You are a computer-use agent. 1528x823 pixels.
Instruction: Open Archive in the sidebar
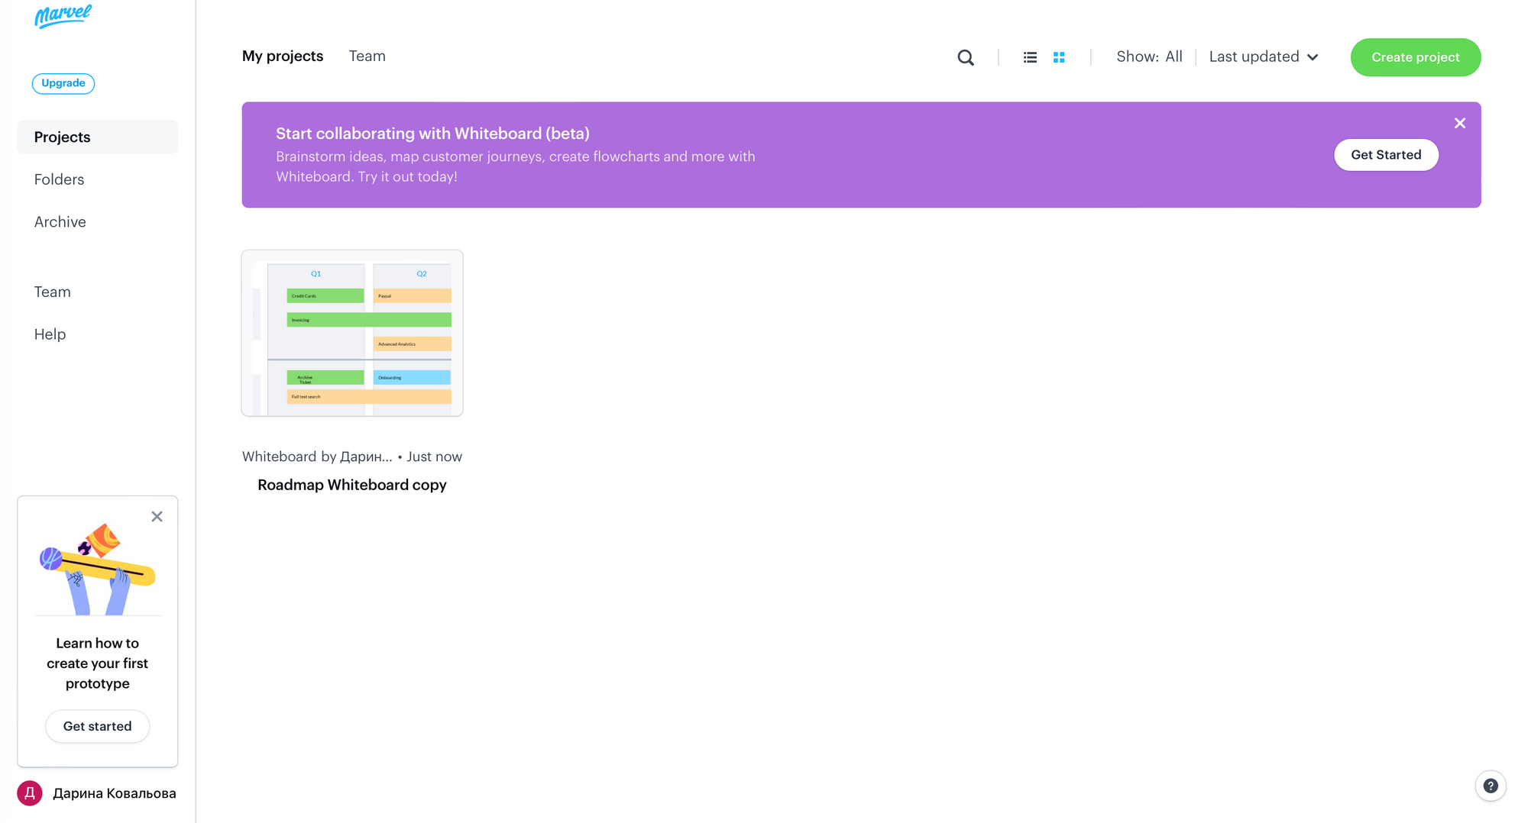pyautogui.click(x=60, y=221)
